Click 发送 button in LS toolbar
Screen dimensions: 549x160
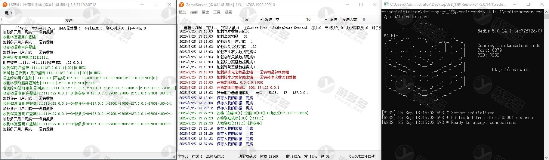click(69, 20)
